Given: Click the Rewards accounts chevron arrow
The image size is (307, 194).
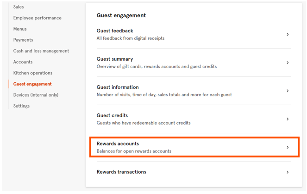Looking at the screenshot, I should click(x=288, y=147).
